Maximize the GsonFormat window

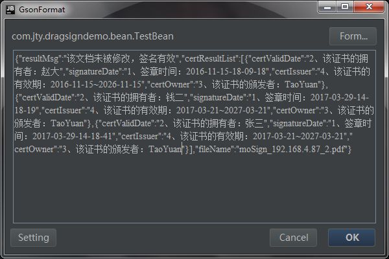coord(345,7)
